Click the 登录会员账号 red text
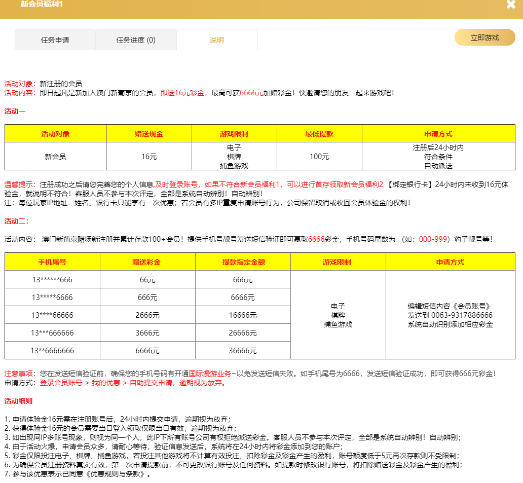 point(61,383)
